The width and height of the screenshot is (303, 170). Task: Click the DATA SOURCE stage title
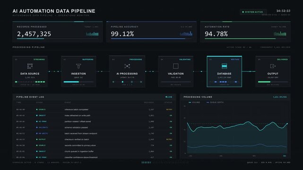30,74
